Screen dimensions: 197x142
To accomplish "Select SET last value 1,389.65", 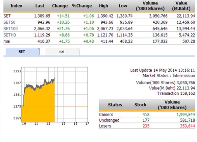I will (42, 16).
